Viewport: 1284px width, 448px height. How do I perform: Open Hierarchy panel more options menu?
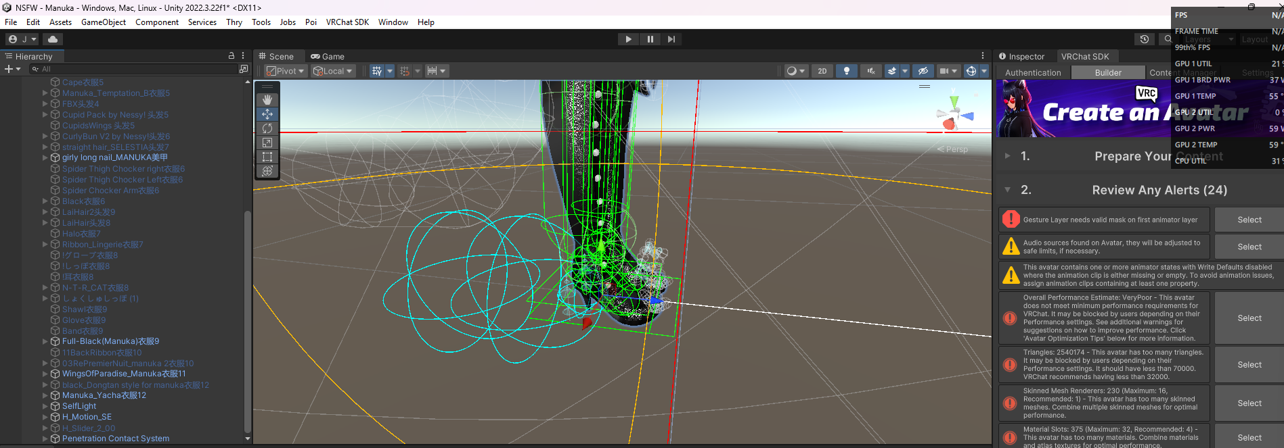[243, 56]
